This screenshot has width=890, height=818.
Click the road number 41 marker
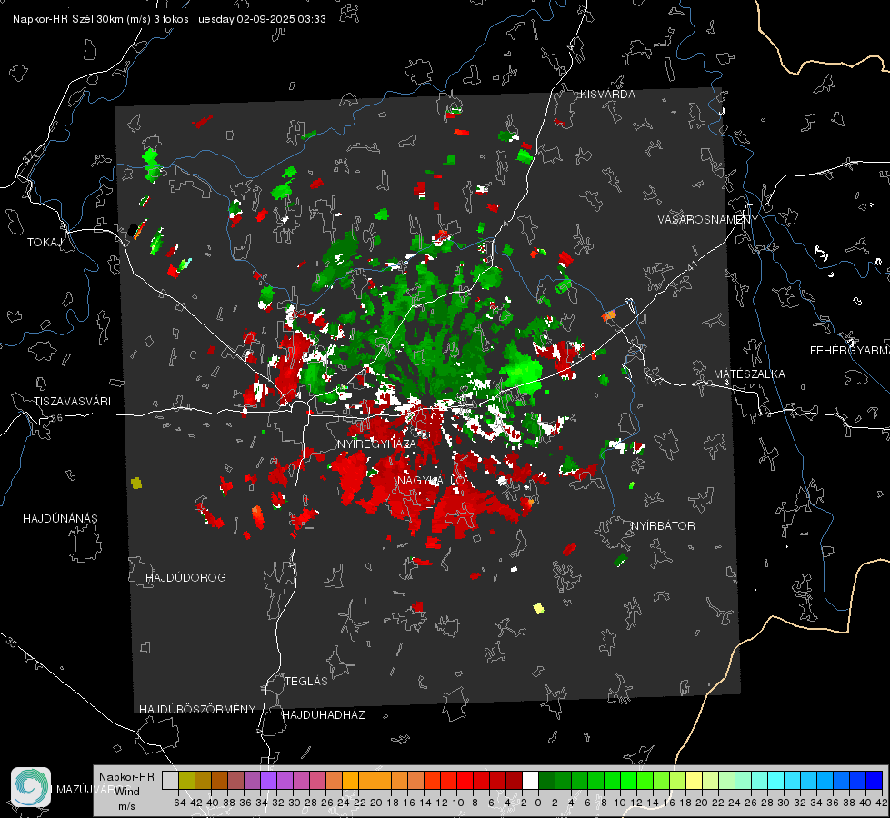point(691,265)
